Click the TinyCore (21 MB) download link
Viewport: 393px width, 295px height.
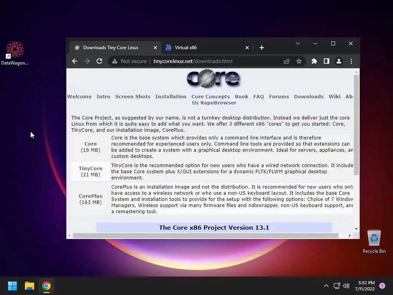point(91,168)
